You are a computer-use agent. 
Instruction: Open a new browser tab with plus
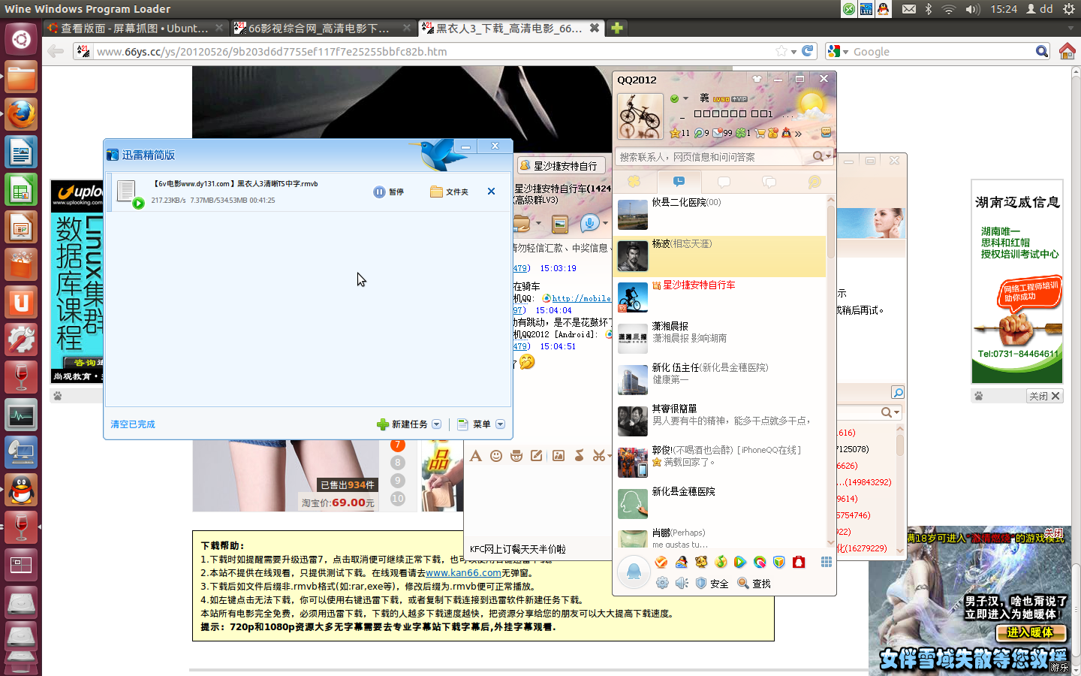click(x=616, y=28)
